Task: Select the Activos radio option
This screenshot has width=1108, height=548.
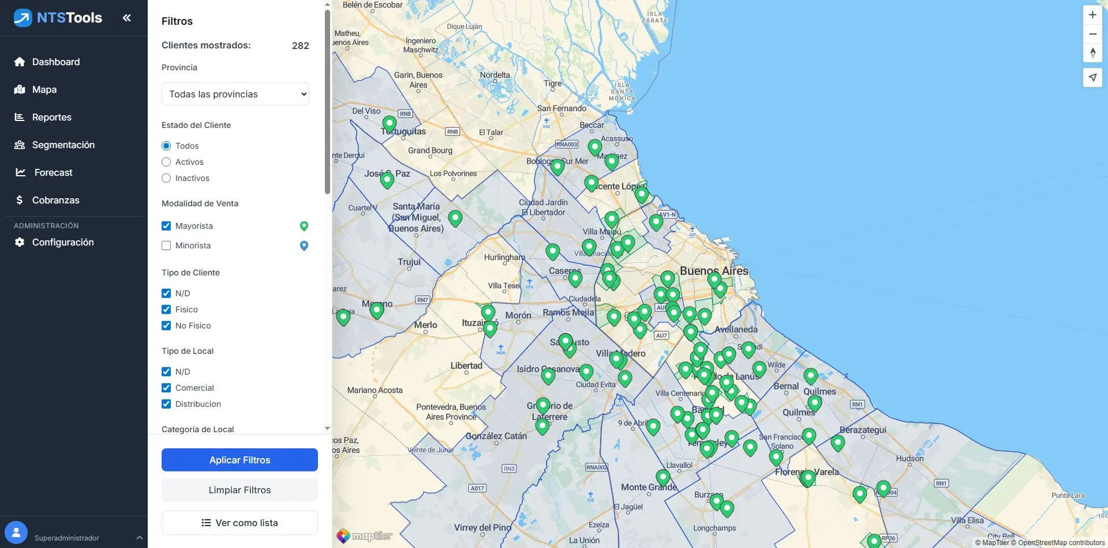Action: (166, 162)
